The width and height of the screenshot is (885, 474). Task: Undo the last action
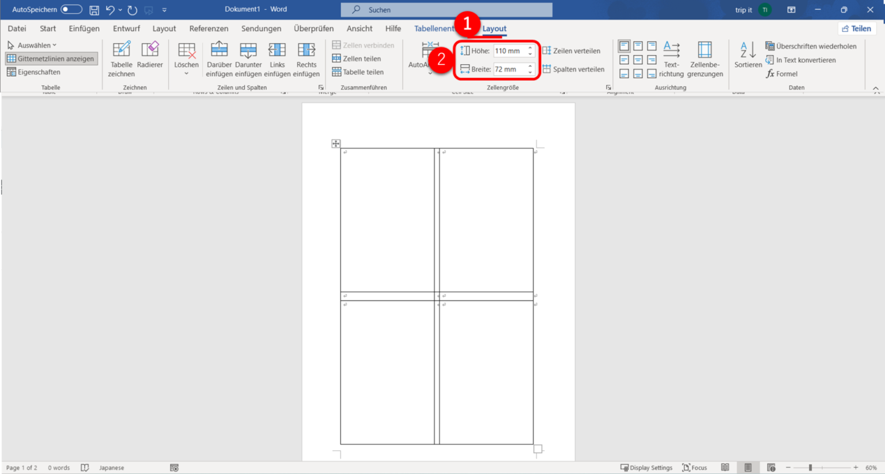[x=109, y=10]
